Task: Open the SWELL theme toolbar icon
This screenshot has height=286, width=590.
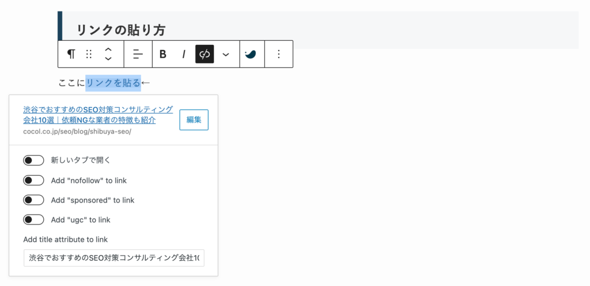Action: click(250, 54)
